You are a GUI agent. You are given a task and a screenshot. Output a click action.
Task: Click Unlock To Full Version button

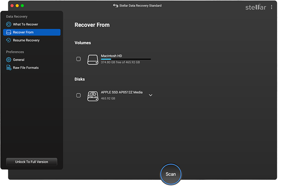point(32,162)
